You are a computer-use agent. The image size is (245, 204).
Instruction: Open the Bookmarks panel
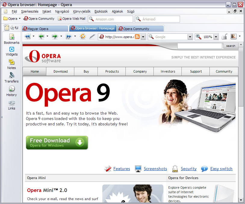pos(12,39)
